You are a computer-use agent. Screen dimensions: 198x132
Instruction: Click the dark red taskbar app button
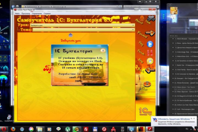tap(141, 129)
